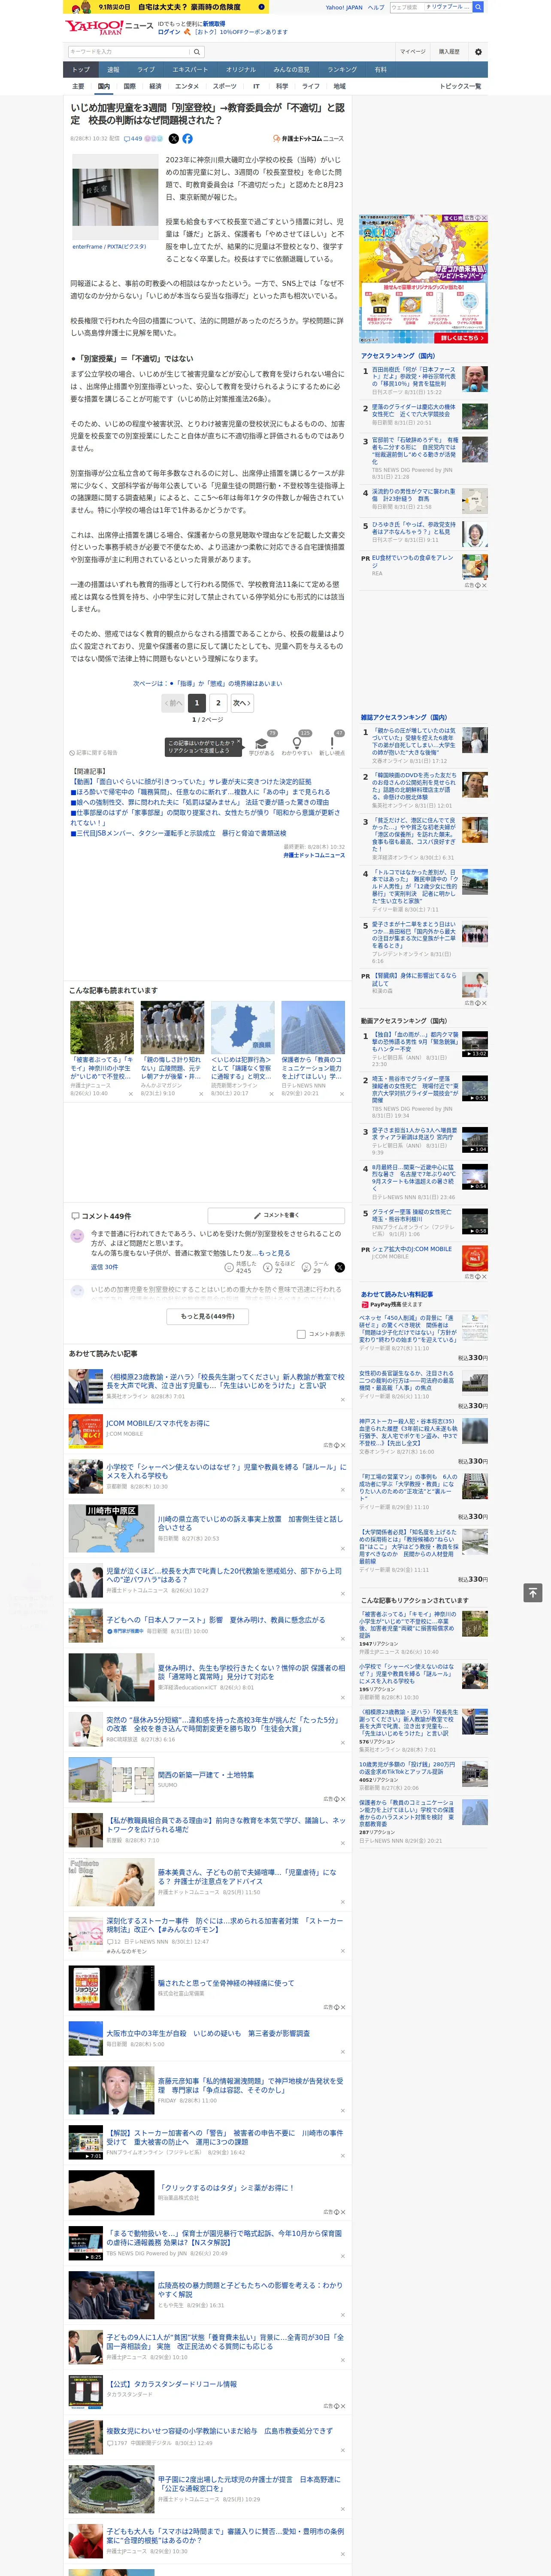Screen dimensions: 551x2576
Task: Share the first comment on X
Action: (339, 1267)
